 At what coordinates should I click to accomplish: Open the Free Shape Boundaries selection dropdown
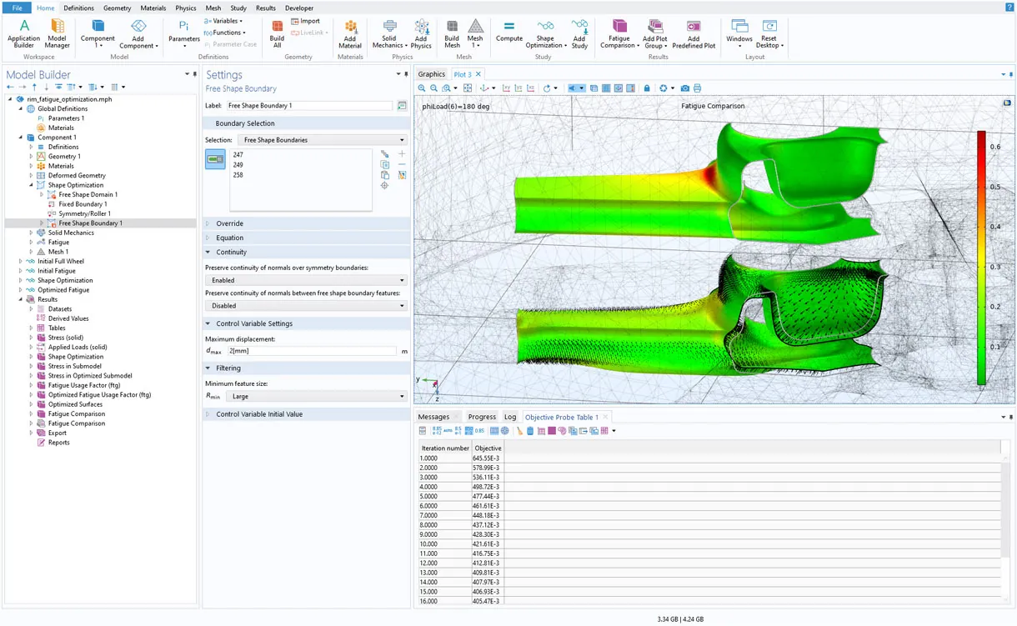(x=323, y=140)
